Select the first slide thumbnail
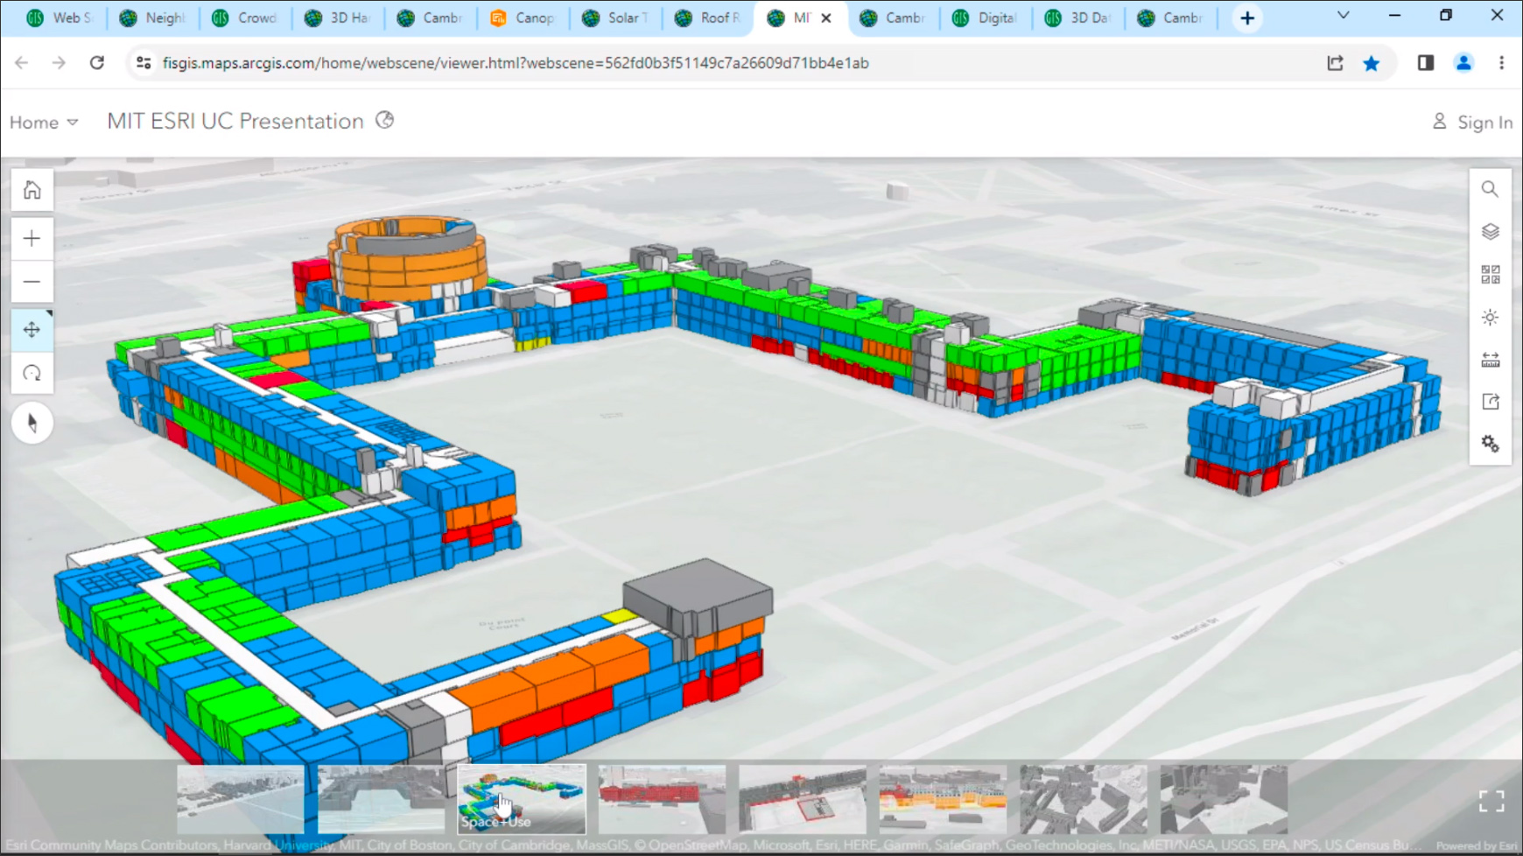The image size is (1523, 856). (241, 798)
